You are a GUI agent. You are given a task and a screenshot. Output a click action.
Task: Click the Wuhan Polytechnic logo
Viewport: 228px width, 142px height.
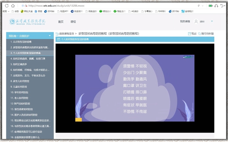(x=27, y=22)
